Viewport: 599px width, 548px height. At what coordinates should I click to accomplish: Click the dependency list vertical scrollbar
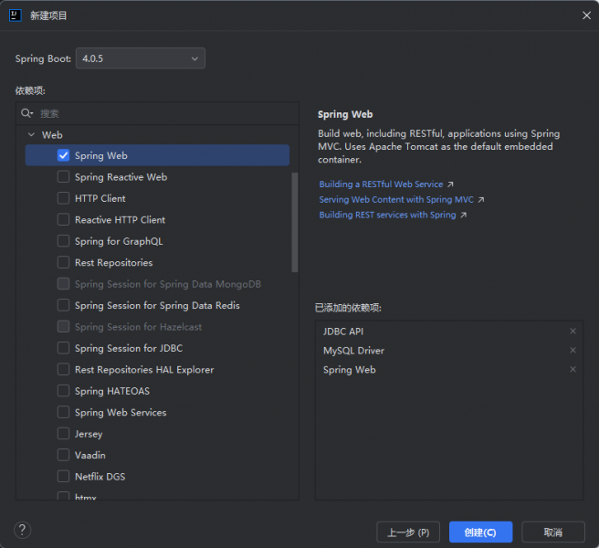[x=295, y=223]
